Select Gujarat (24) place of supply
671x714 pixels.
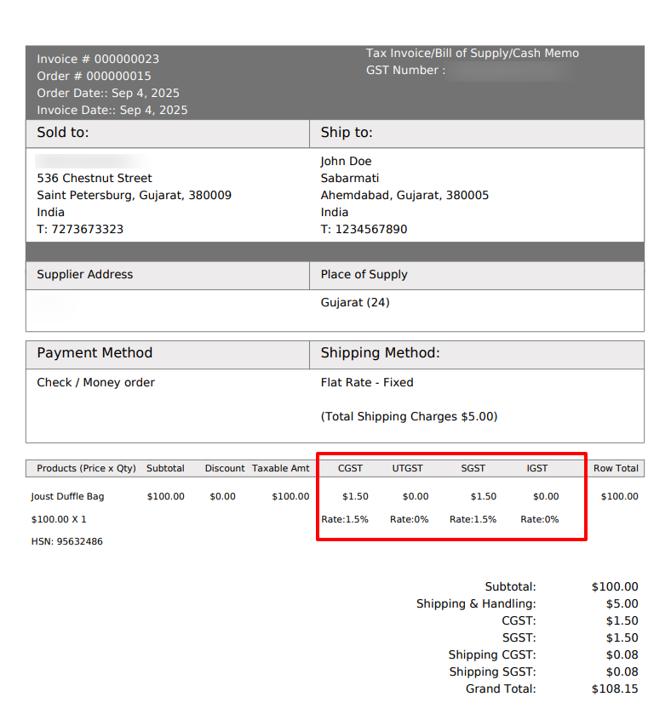(x=355, y=303)
